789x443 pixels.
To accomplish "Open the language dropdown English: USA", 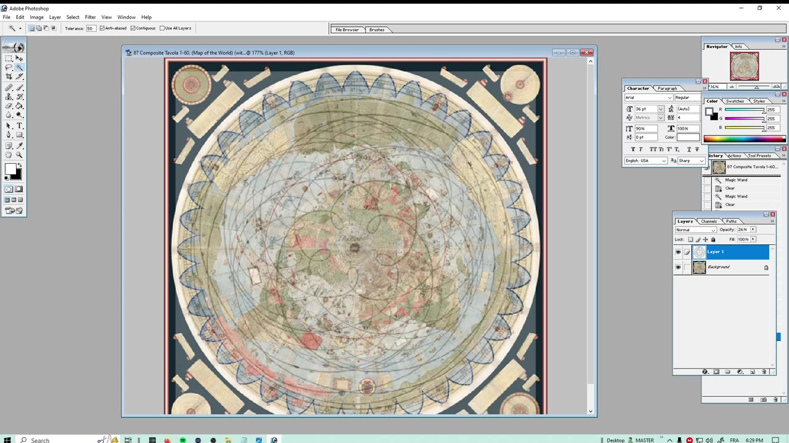I will (x=646, y=161).
